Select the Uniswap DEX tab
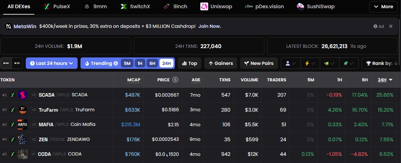The image size is (401, 163). point(216,7)
